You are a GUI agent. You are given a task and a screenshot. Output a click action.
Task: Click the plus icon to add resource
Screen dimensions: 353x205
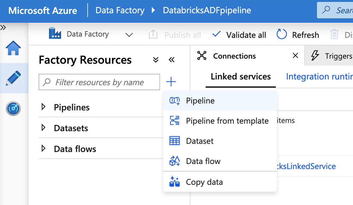tap(171, 82)
